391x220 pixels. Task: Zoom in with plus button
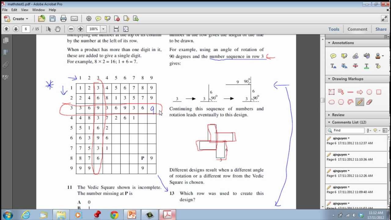[80, 29]
